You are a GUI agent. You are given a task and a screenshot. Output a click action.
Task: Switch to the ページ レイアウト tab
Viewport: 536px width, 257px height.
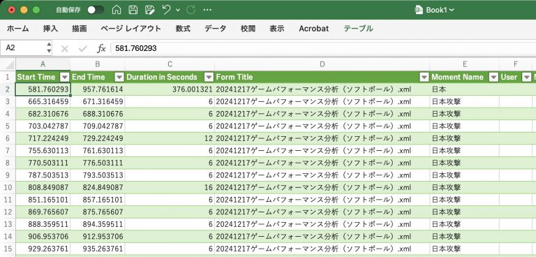(131, 29)
